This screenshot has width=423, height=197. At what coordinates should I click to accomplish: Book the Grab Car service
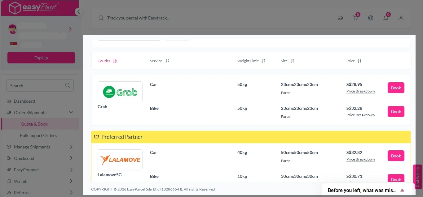tap(396, 88)
